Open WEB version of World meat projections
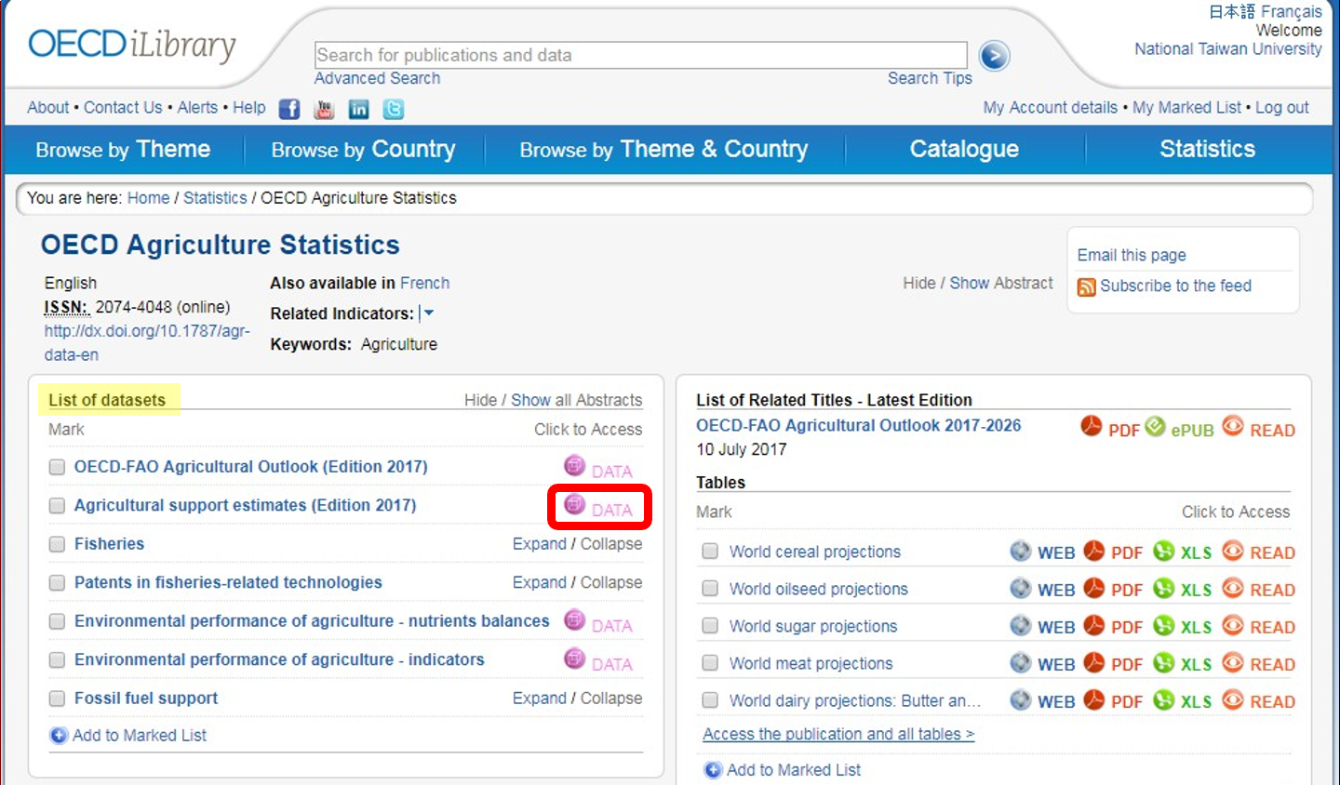The image size is (1340, 785). pos(1043,663)
